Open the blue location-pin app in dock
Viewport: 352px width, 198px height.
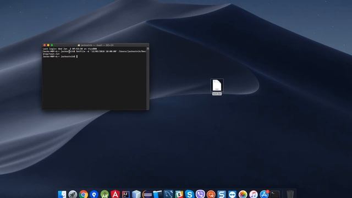tap(94, 194)
